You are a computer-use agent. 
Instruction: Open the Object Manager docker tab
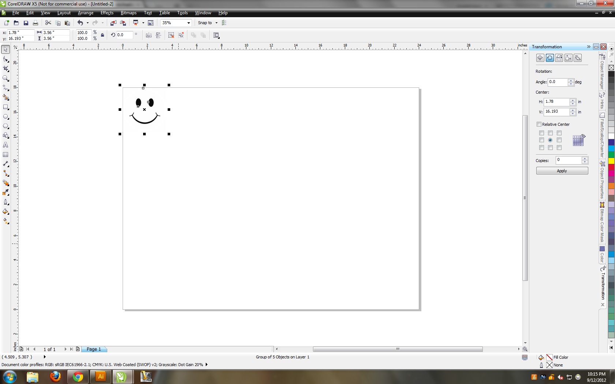[x=602, y=72]
